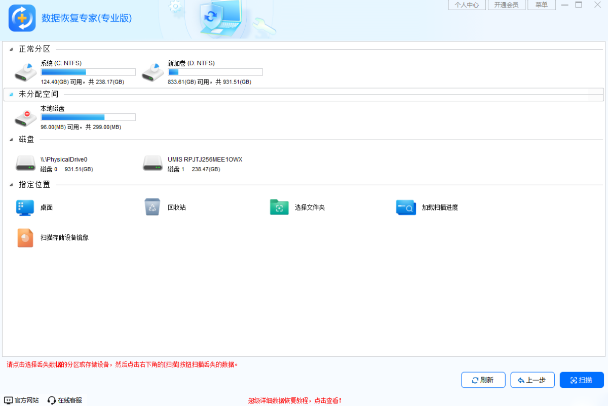The width and height of the screenshot is (608, 406).
Task: Select the 系统 C: NTFS partition icon
Action: (x=25, y=72)
